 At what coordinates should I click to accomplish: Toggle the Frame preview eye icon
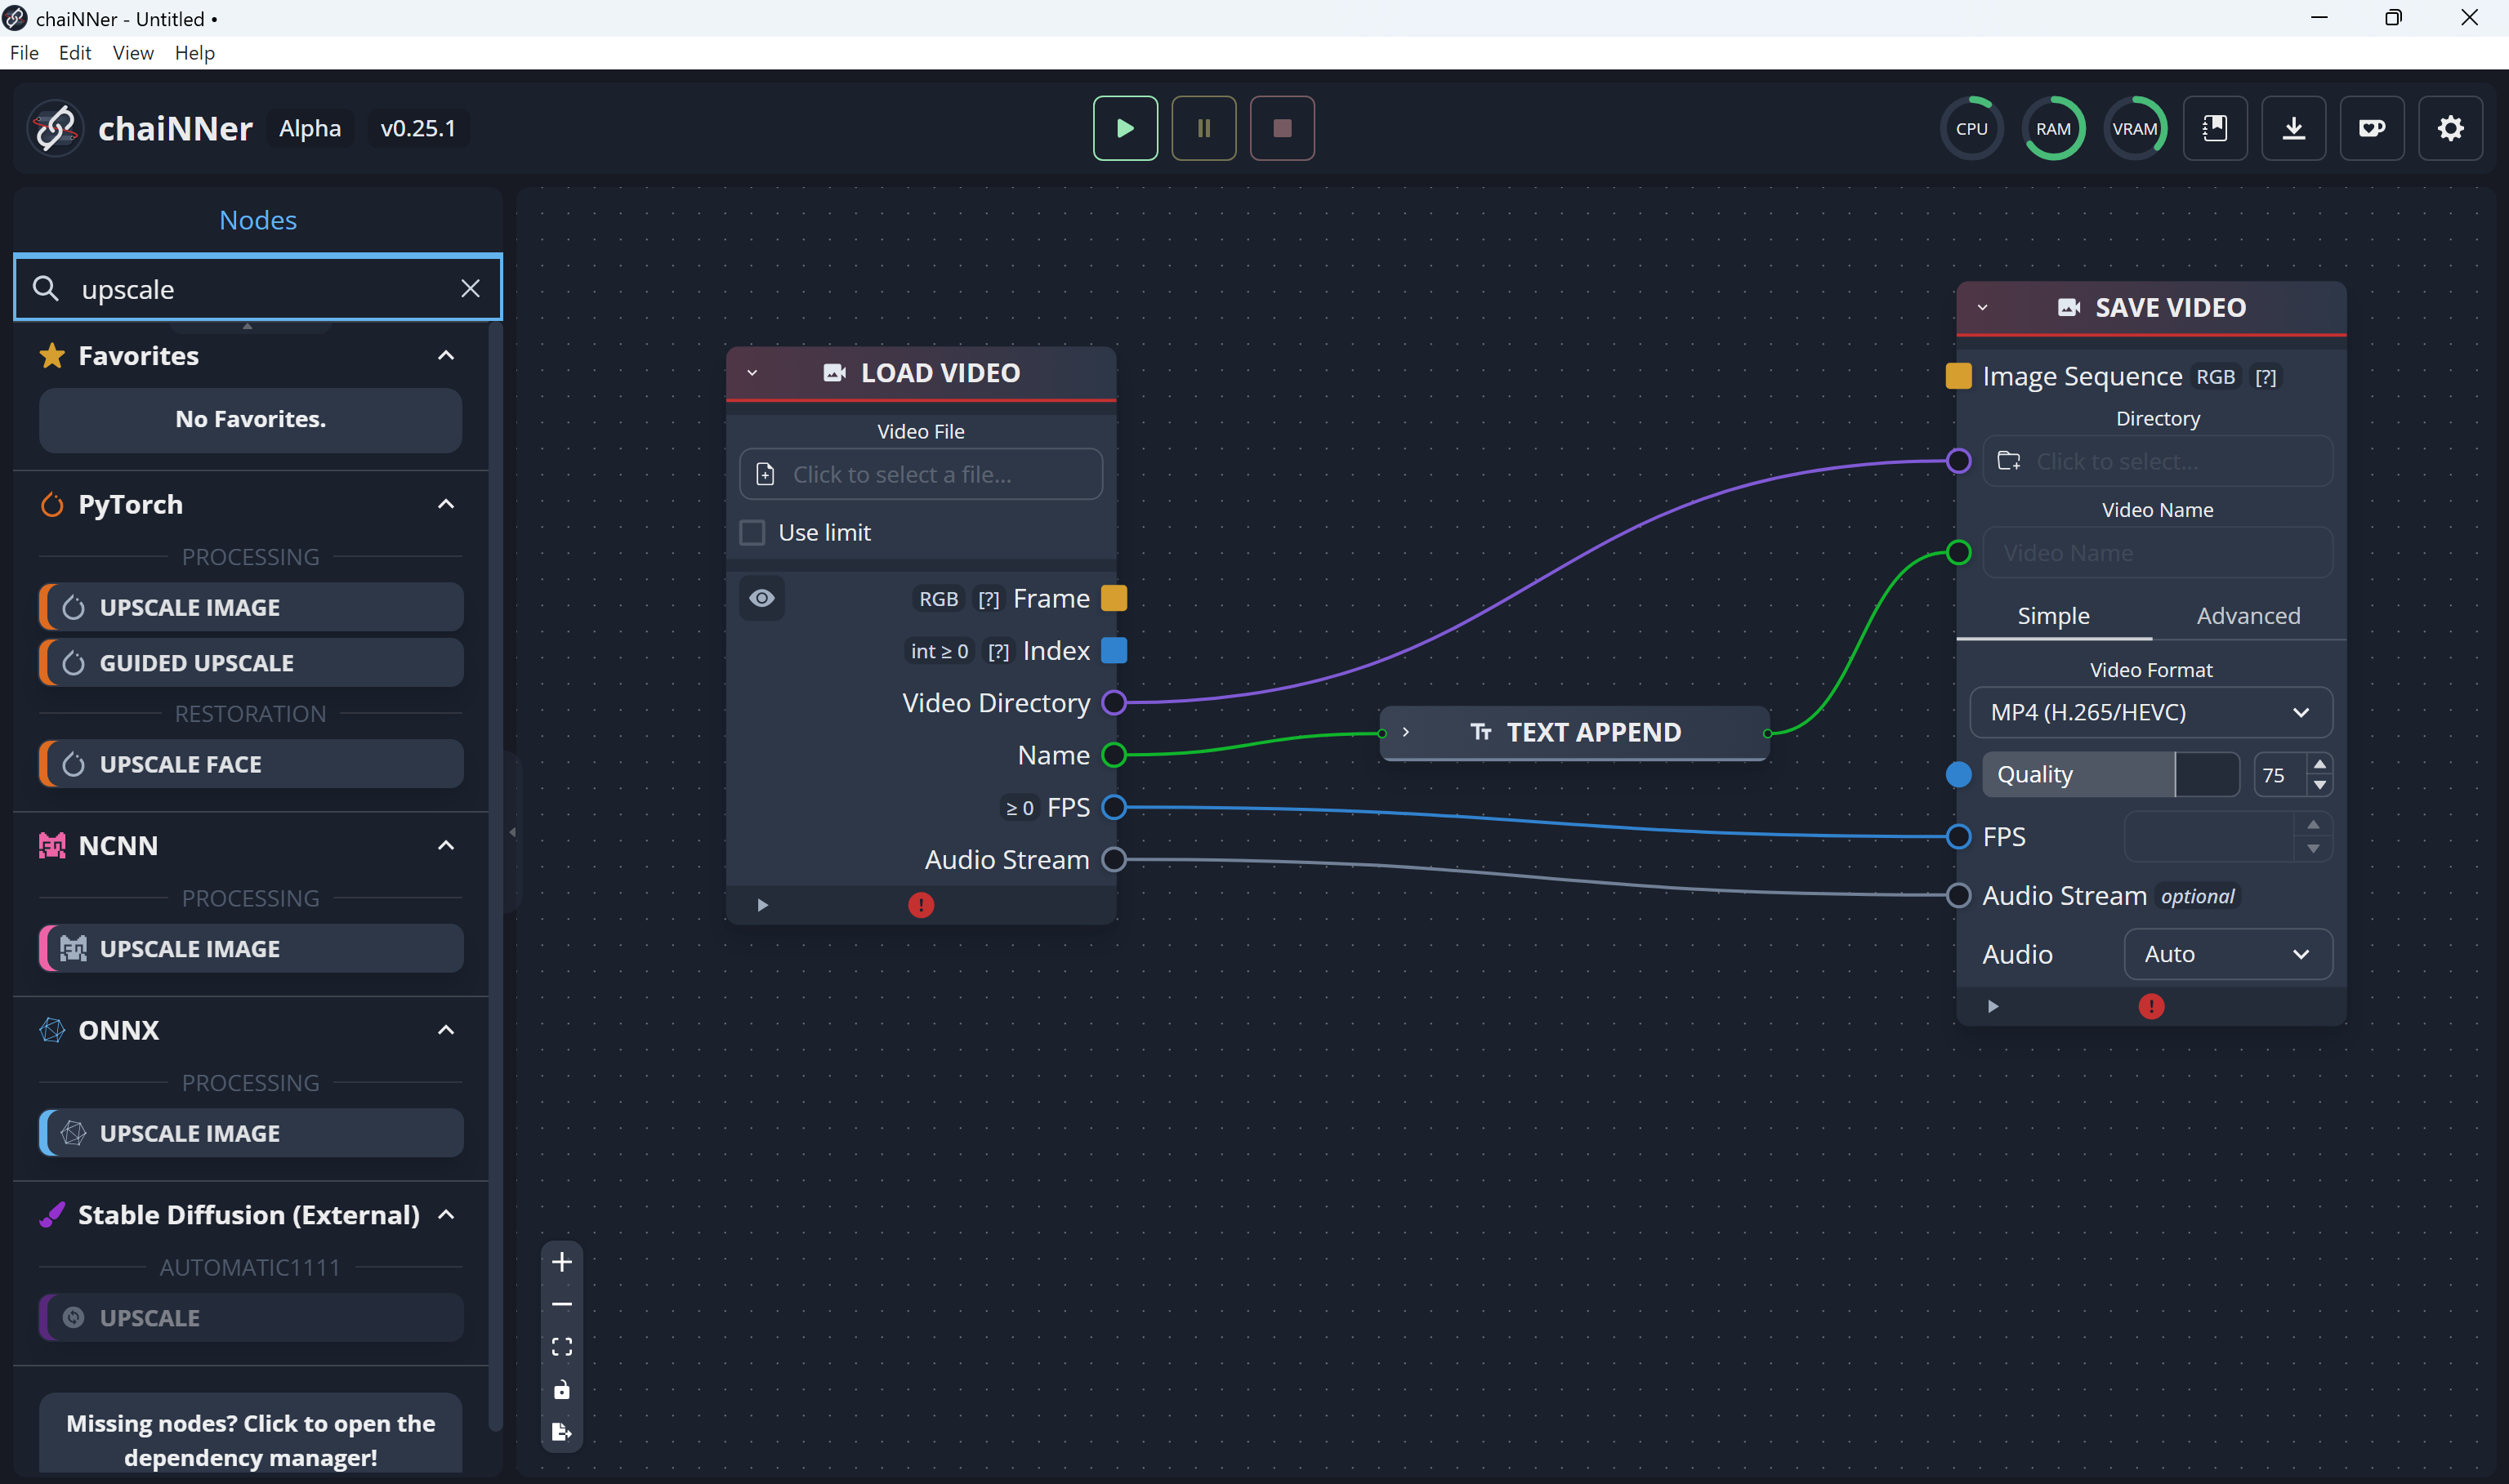click(x=762, y=598)
